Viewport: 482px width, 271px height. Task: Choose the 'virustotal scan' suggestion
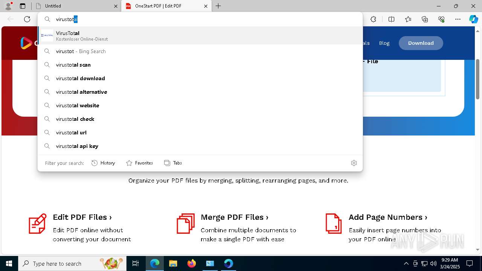(200, 65)
